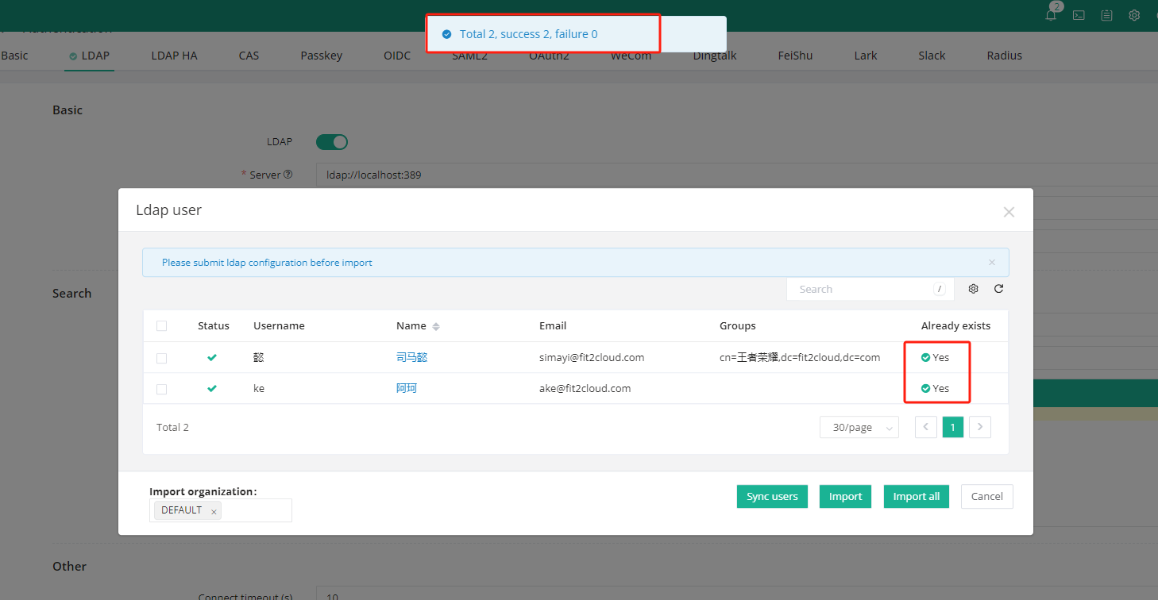Go to next page of results
Image resolution: width=1158 pixels, height=600 pixels.
[979, 427]
